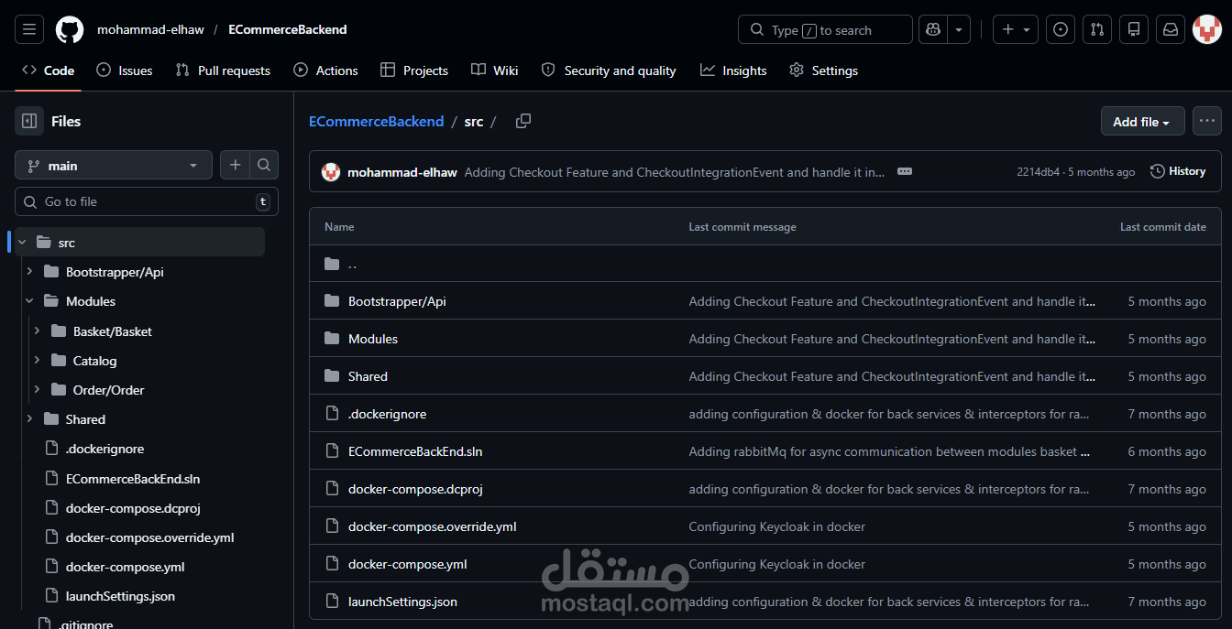Click launchSettings.json file icon in table
Screen dimensions: 1232x629
[332, 602]
